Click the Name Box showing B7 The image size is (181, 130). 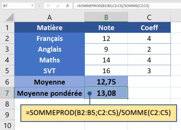point(15,6)
